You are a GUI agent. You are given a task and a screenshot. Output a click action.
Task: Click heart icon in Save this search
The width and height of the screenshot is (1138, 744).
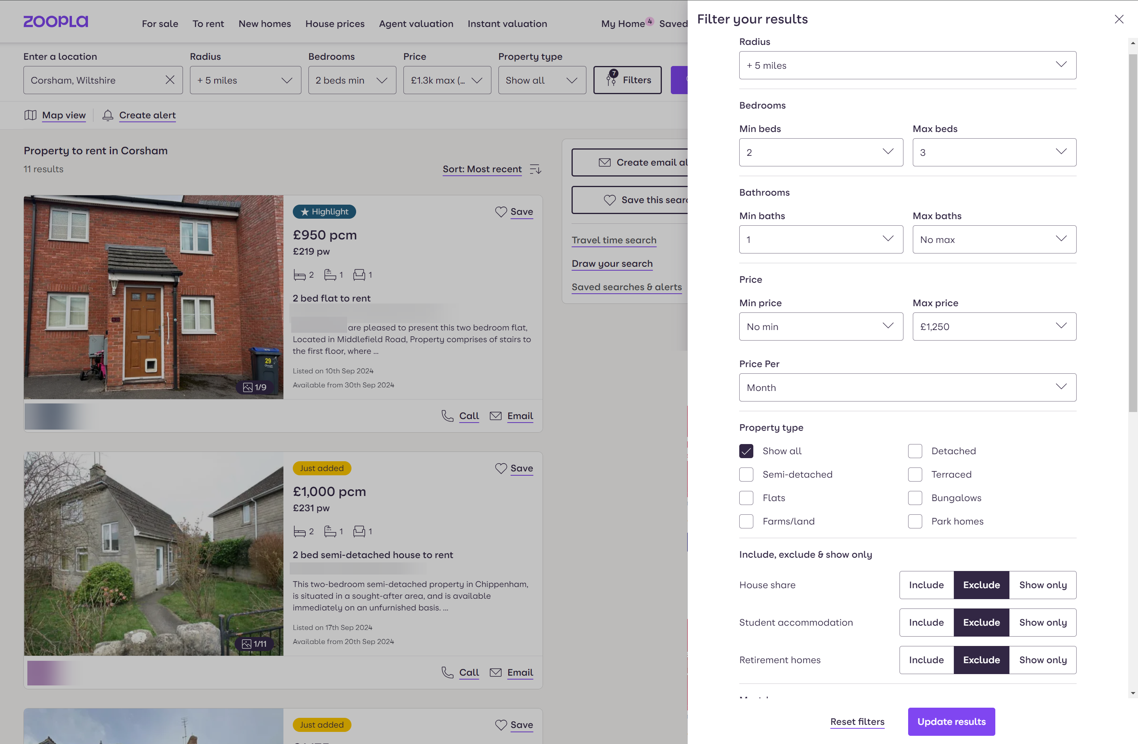coord(609,200)
